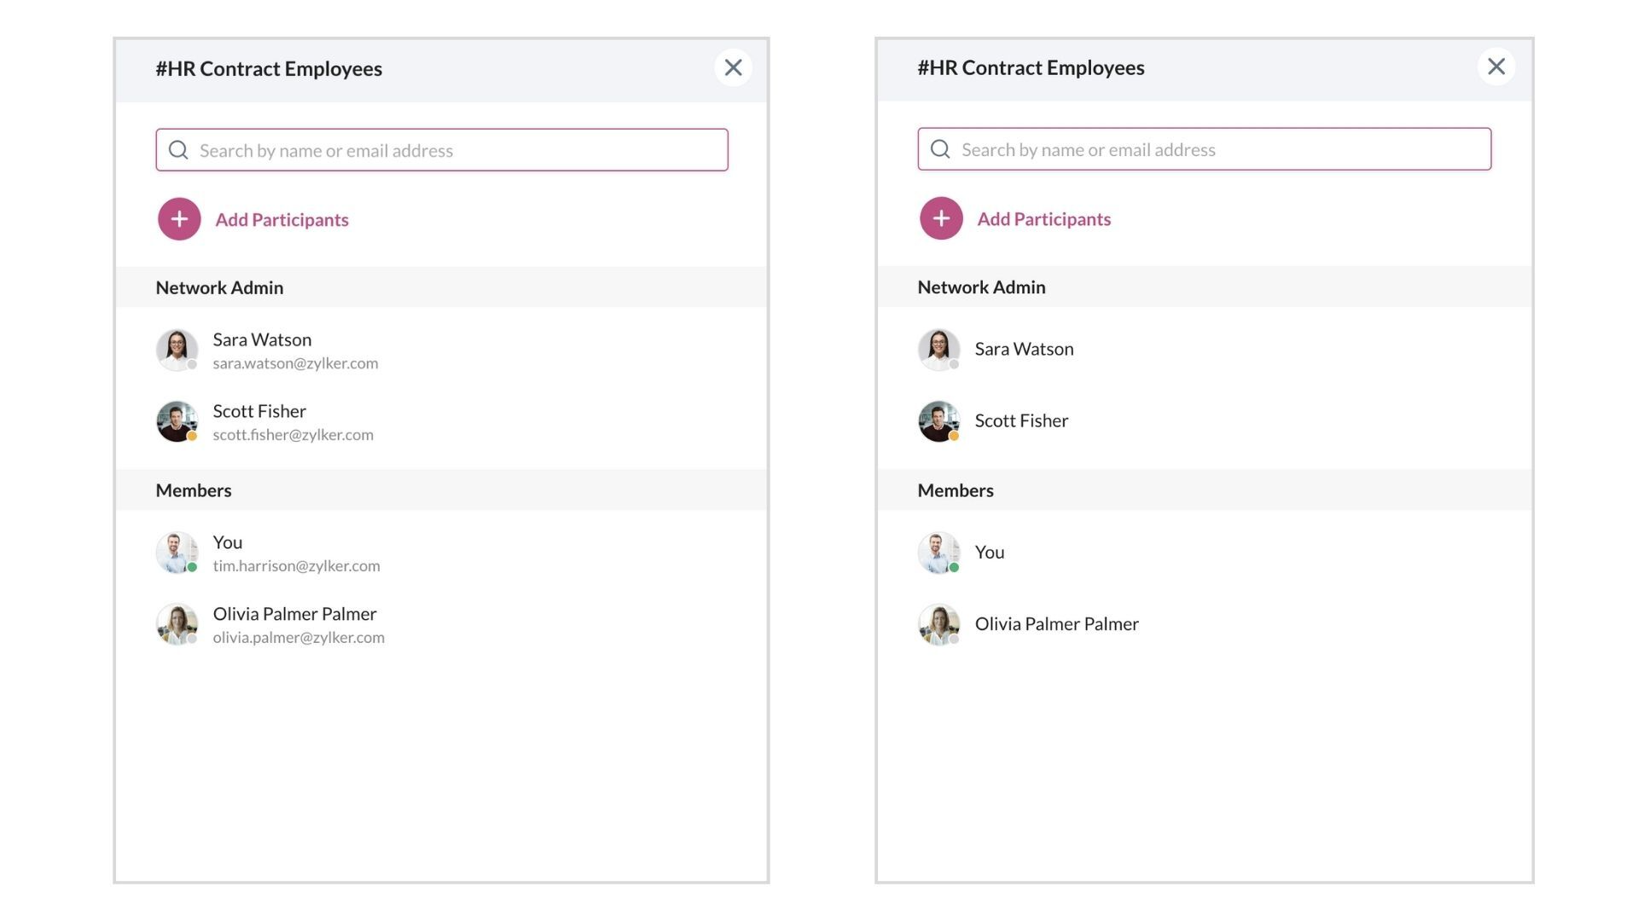This screenshot has height=921, width=1638.
Task: Select Scott Fisher with email shown
Action: pyautogui.click(x=259, y=411)
